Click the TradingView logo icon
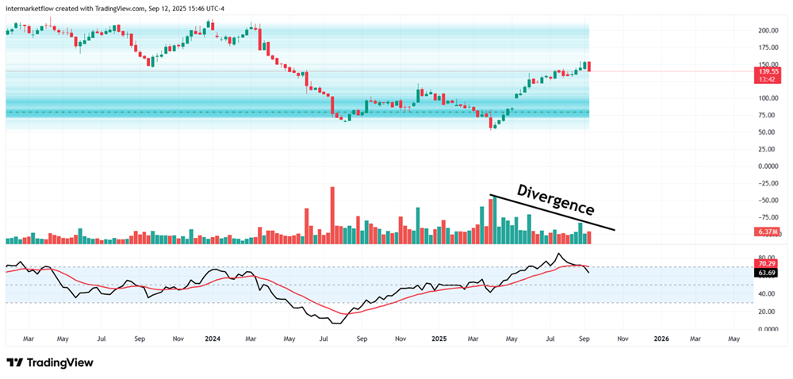This screenshot has width=793, height=379. pos(14,362)
